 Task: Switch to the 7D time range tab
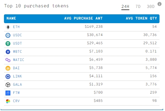coord(138,6)
